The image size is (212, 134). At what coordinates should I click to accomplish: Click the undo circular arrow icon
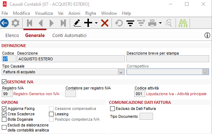[x=119, y=23]
